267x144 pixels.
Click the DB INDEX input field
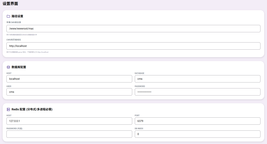(x=197, y=134)
